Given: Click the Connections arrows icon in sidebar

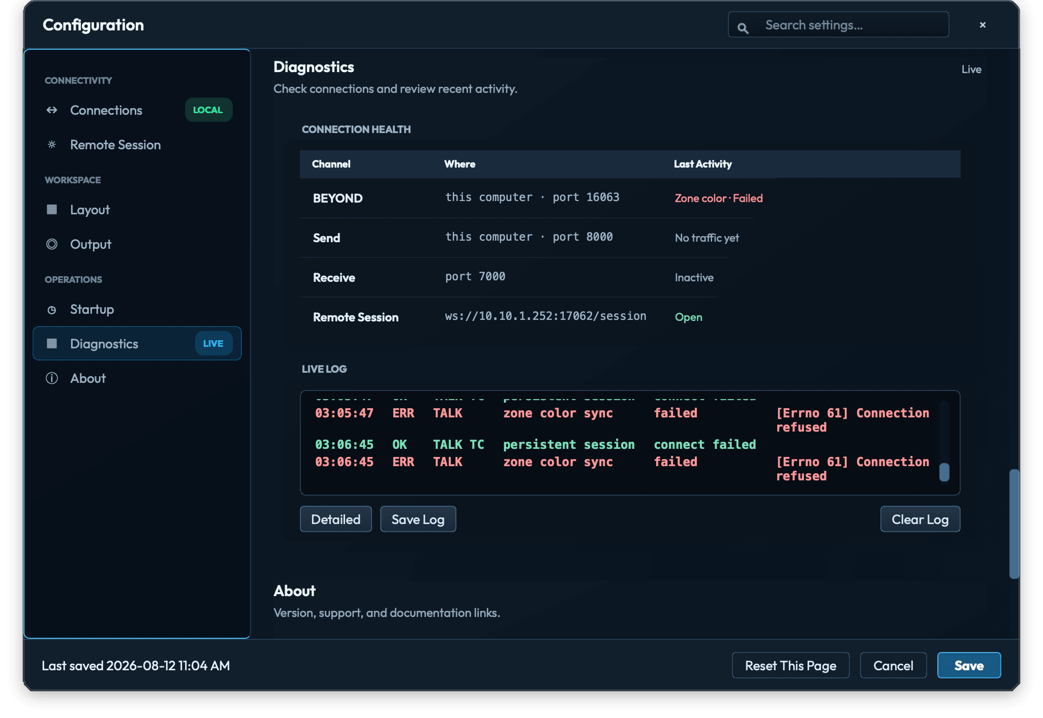Looking at the screenshot, I should click(x=52, y=110).
